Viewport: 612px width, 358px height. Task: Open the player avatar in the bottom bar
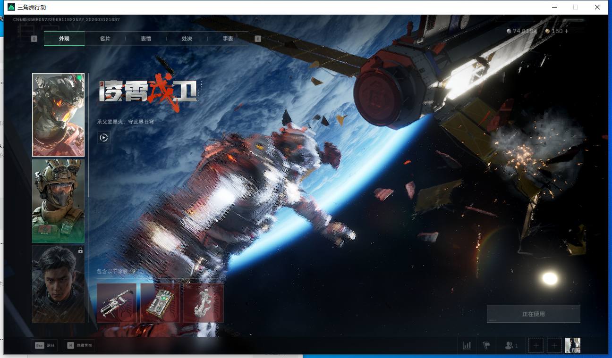point(573,345)
